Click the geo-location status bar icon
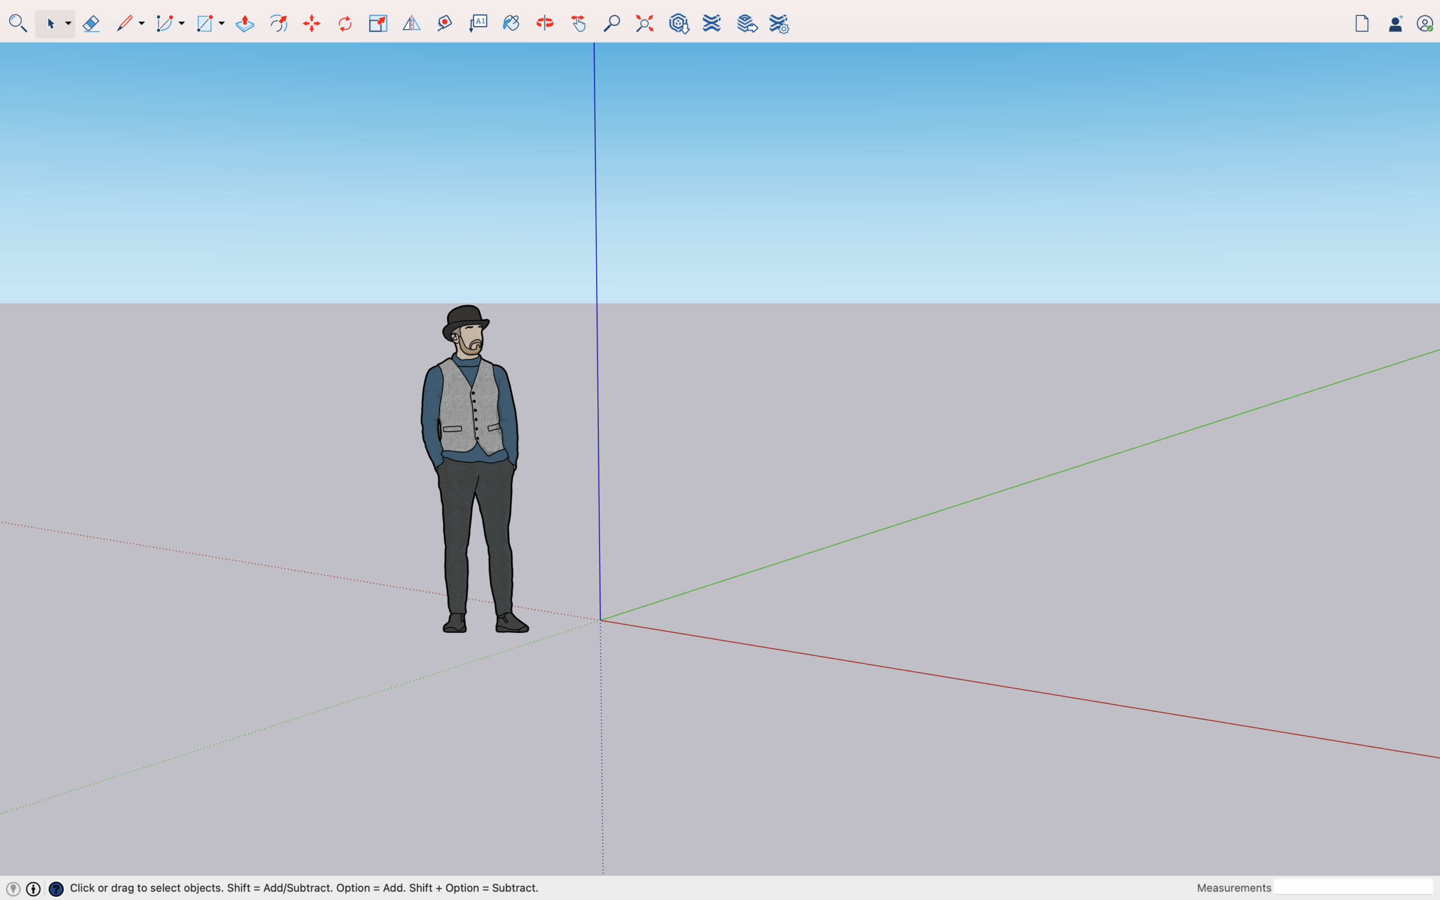 point(13,889)
